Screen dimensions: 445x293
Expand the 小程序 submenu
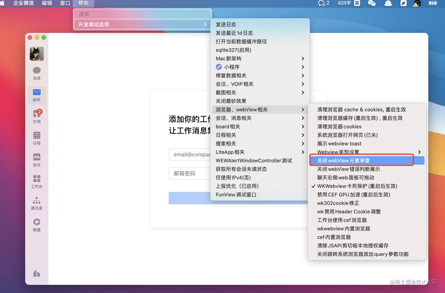[x=231, y=67]
